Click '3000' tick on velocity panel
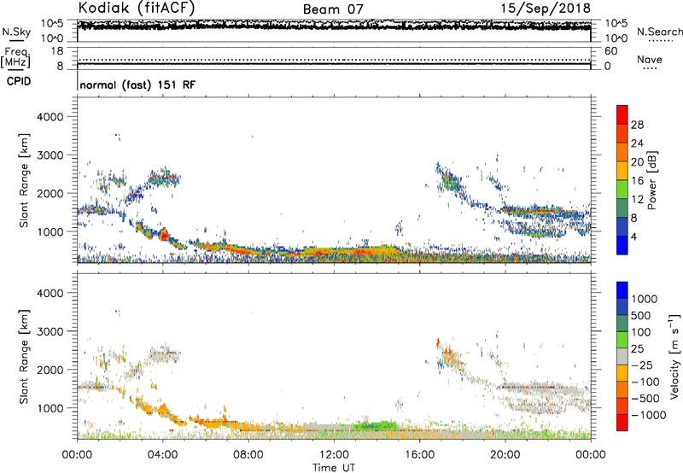The width and height of the screenshot is (683, 473). (50, 331)
